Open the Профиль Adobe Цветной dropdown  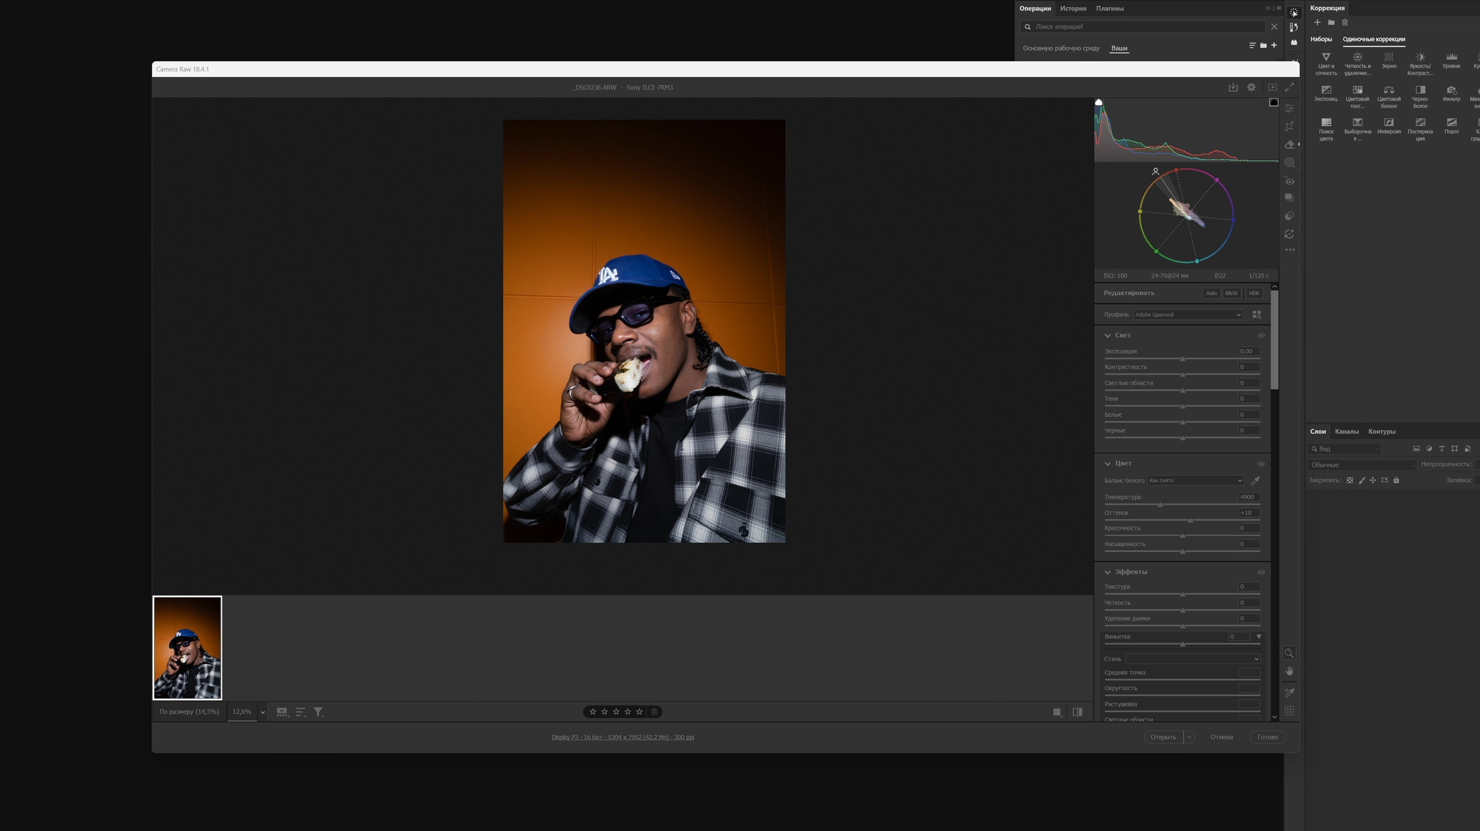1187,315
